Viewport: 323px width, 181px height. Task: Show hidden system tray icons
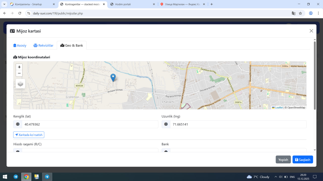tap(276, 177)
